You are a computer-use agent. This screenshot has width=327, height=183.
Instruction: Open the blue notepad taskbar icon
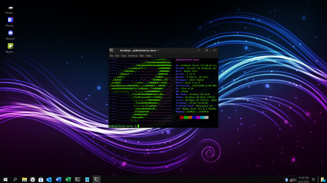click(87, 180)
